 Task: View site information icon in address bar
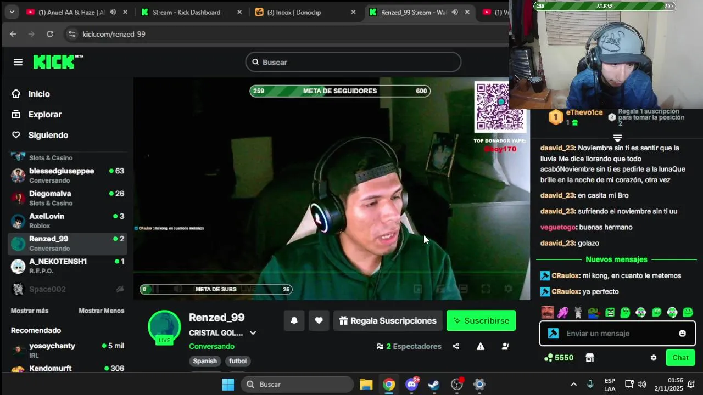pyautogui.click(x=71, y=34)
